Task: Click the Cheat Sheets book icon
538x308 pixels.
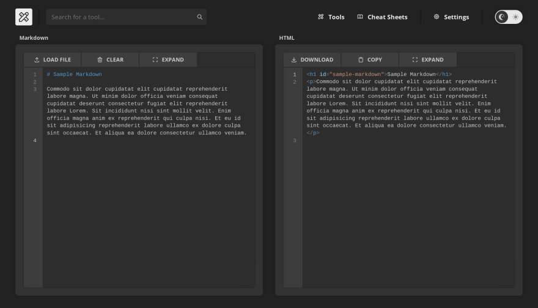Action: click(360, 17)
